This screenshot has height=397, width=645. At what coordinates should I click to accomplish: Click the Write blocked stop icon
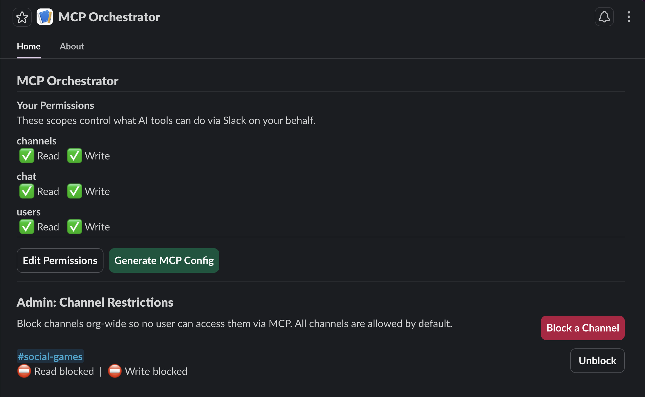coord(115,371)
